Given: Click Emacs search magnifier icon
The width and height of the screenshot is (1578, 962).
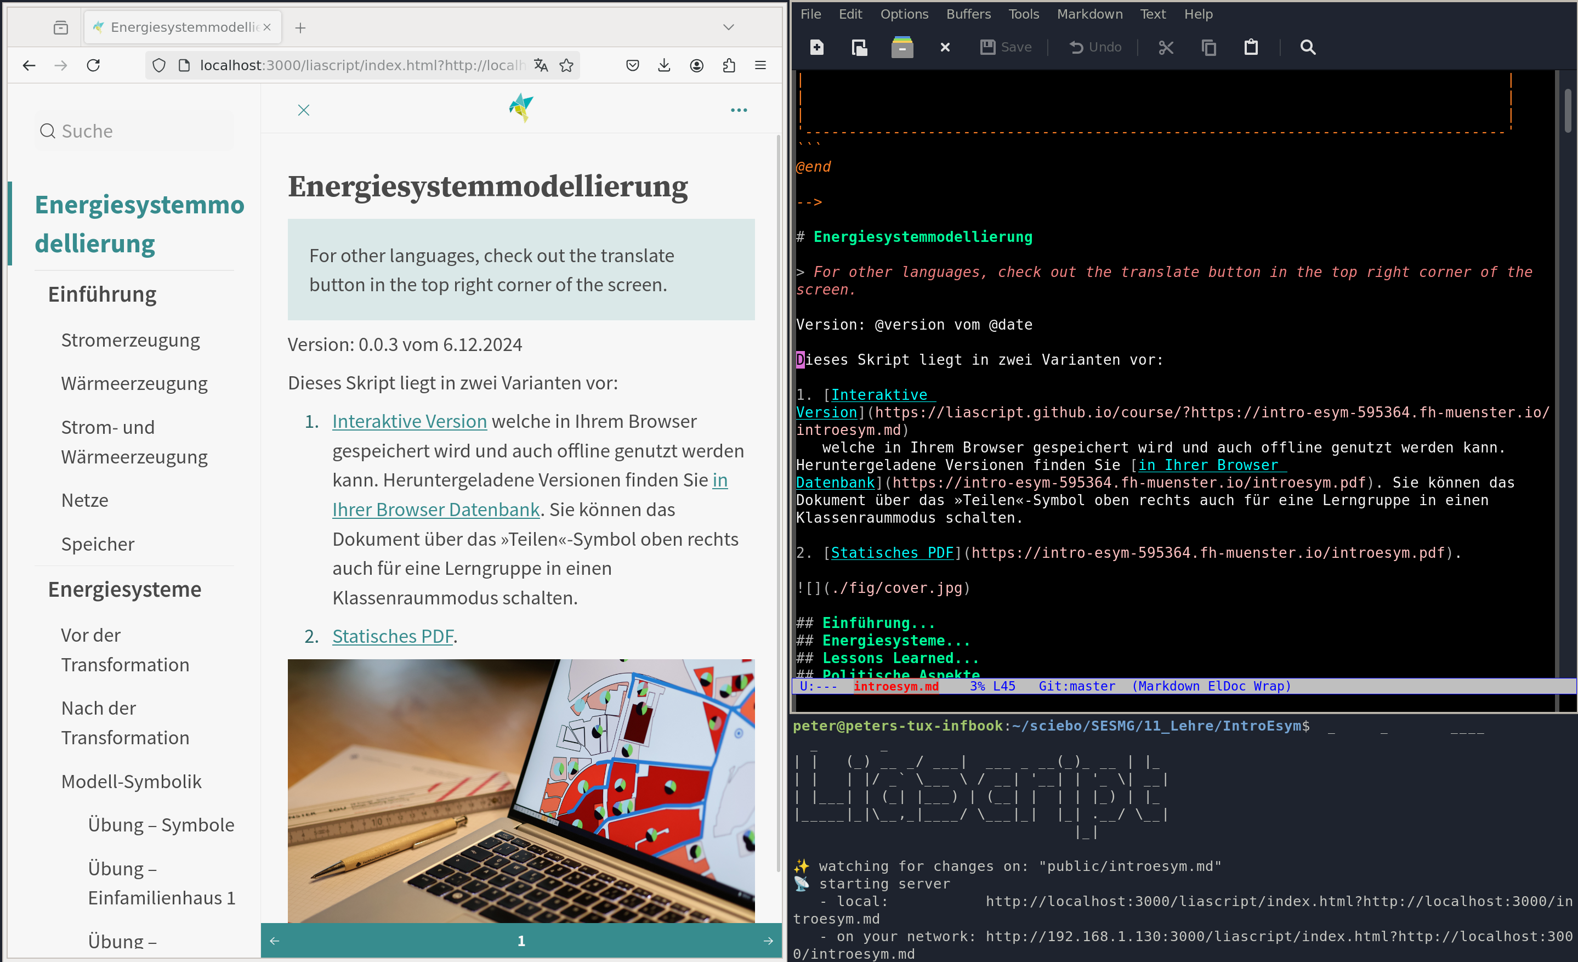Looking at the screenshot, I should tap(1308, 47).
